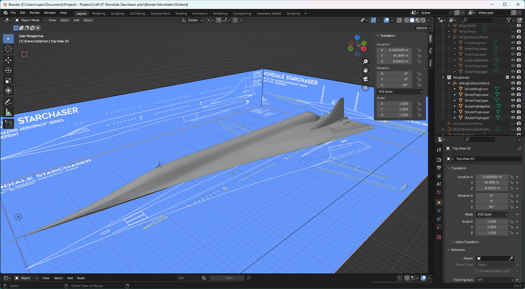Image resolution: width=525 pixels, height=289 pixels.
Task: Open the Global transform orientation dropdown
Action: (x=193, y=20)
